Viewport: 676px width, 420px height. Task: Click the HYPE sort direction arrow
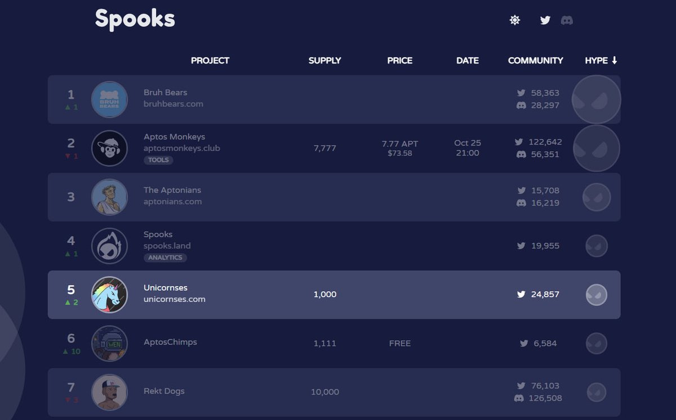(615, 60)
